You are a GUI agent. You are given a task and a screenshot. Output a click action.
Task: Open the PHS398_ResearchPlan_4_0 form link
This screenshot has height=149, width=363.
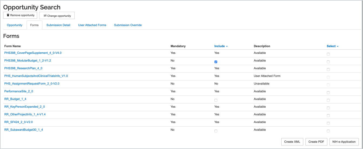(x=23, y=68)
